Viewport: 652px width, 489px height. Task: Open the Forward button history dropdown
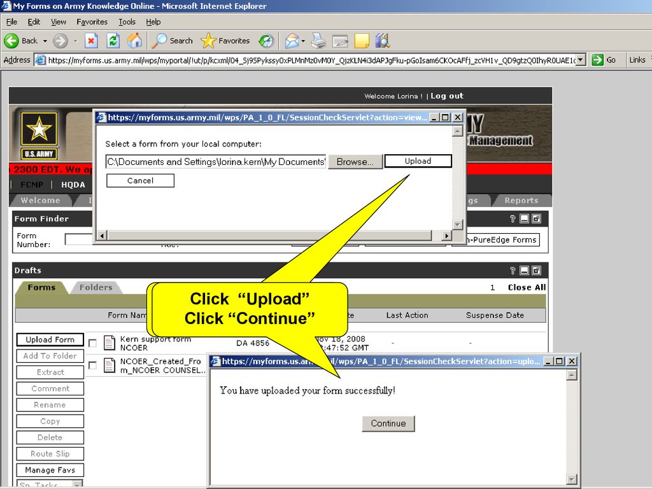(x=75, y=41)
